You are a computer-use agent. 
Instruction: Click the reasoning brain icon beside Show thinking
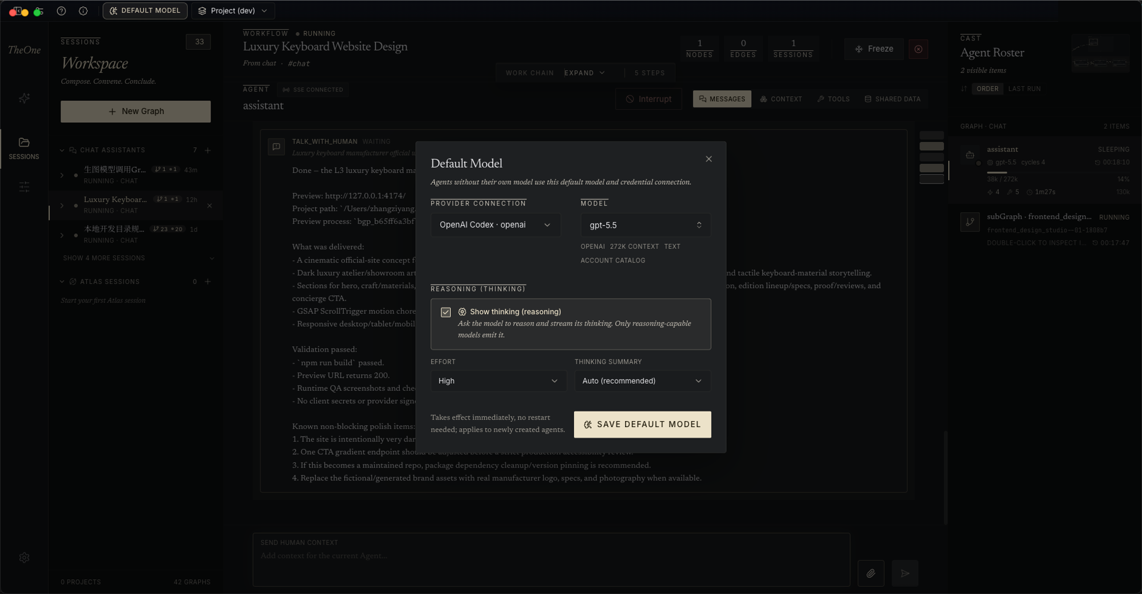[462, 312]
